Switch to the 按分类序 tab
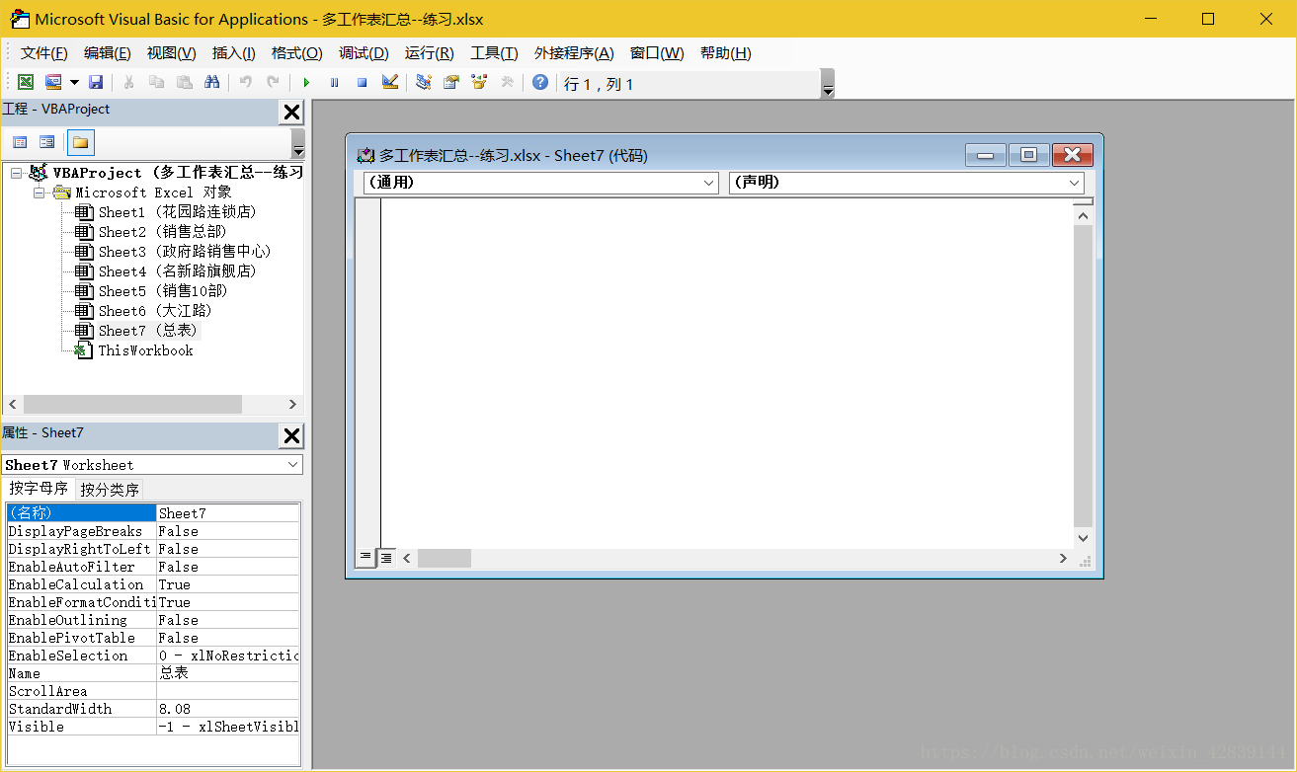This screenshot has height=772, width=1297. pos(110,489)
